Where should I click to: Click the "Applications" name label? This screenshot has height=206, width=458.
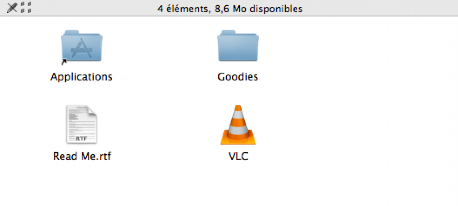coord(82,77)
